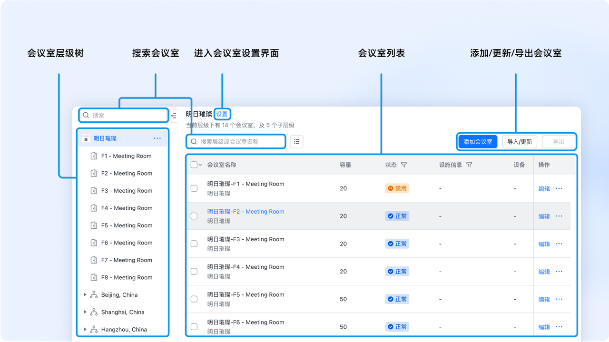The height and width of the screenshot is (342, 609).
Task: Open the 设施信息 column filter icon
Action: click(469, 165)
